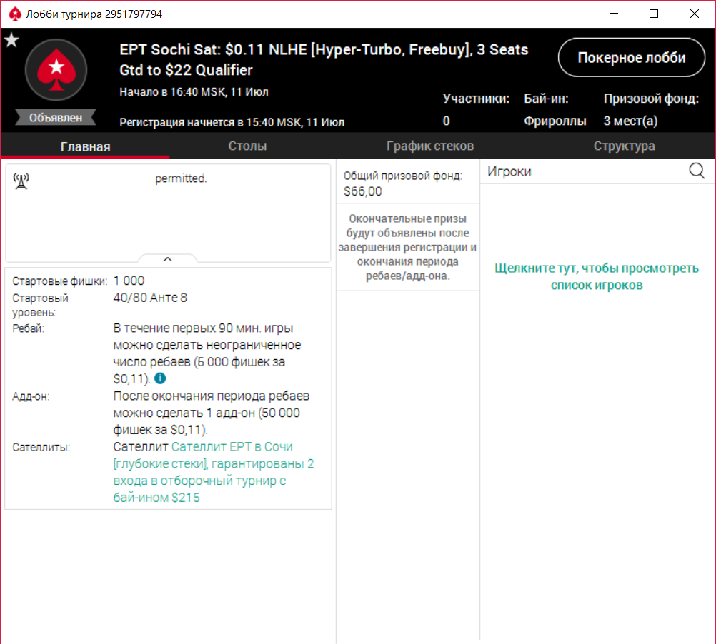Click the Стартовый уровень label
The height and width of the screenshot is (644, 716).
(x=40, y=305)
